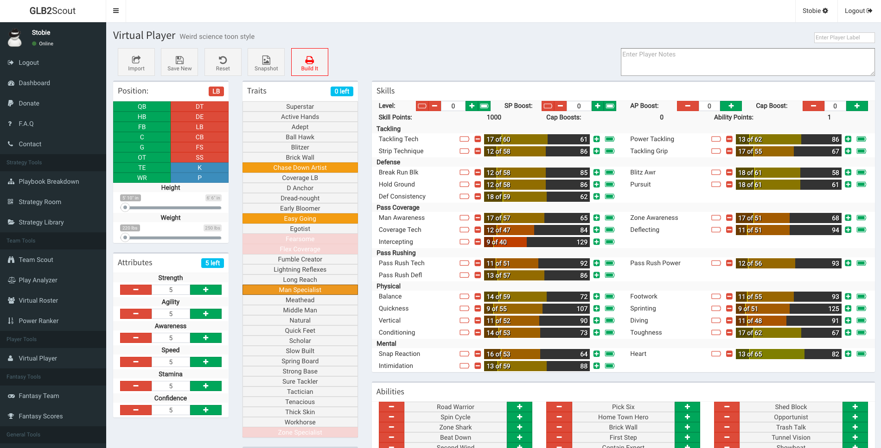The width and height of the screenshot is (881, 448).
Task: Go to Team Scout page
Action: coord(36,260)
